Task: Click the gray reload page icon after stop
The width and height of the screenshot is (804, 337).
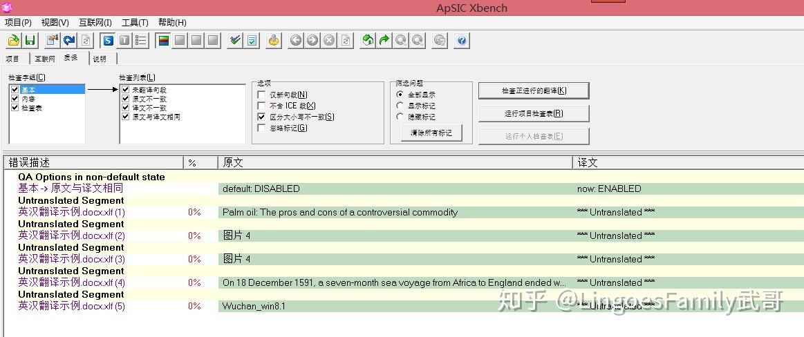Action: (x=346, y=41)
